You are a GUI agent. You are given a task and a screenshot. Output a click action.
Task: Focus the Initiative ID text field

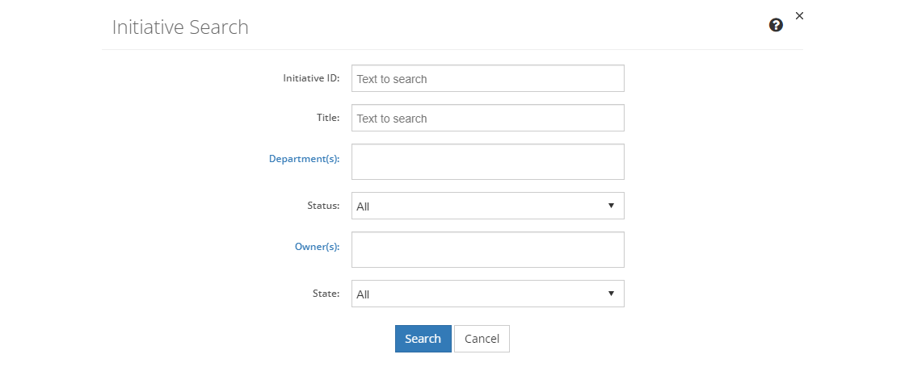click(x=487, y=78)
